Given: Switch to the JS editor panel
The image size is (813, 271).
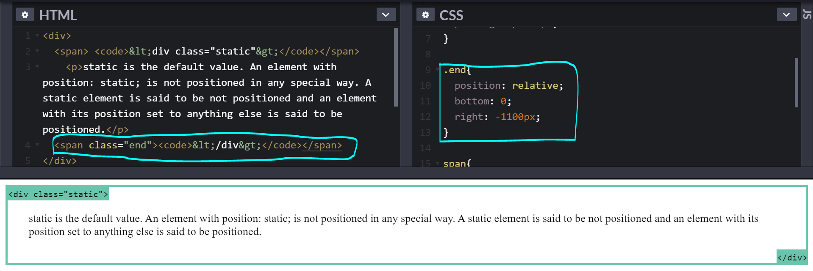Looking at the screenshot, I should coord(807,15).
